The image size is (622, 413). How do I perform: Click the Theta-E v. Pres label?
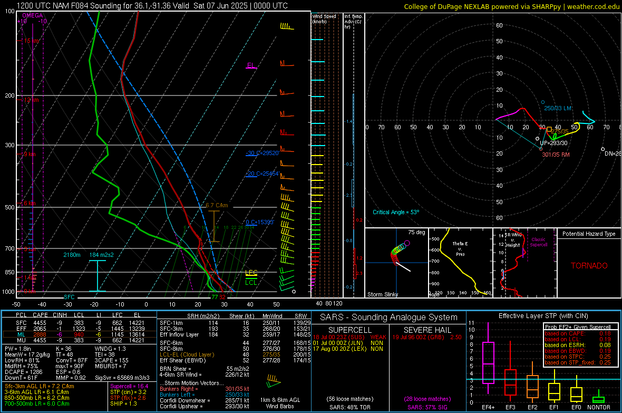460,248
